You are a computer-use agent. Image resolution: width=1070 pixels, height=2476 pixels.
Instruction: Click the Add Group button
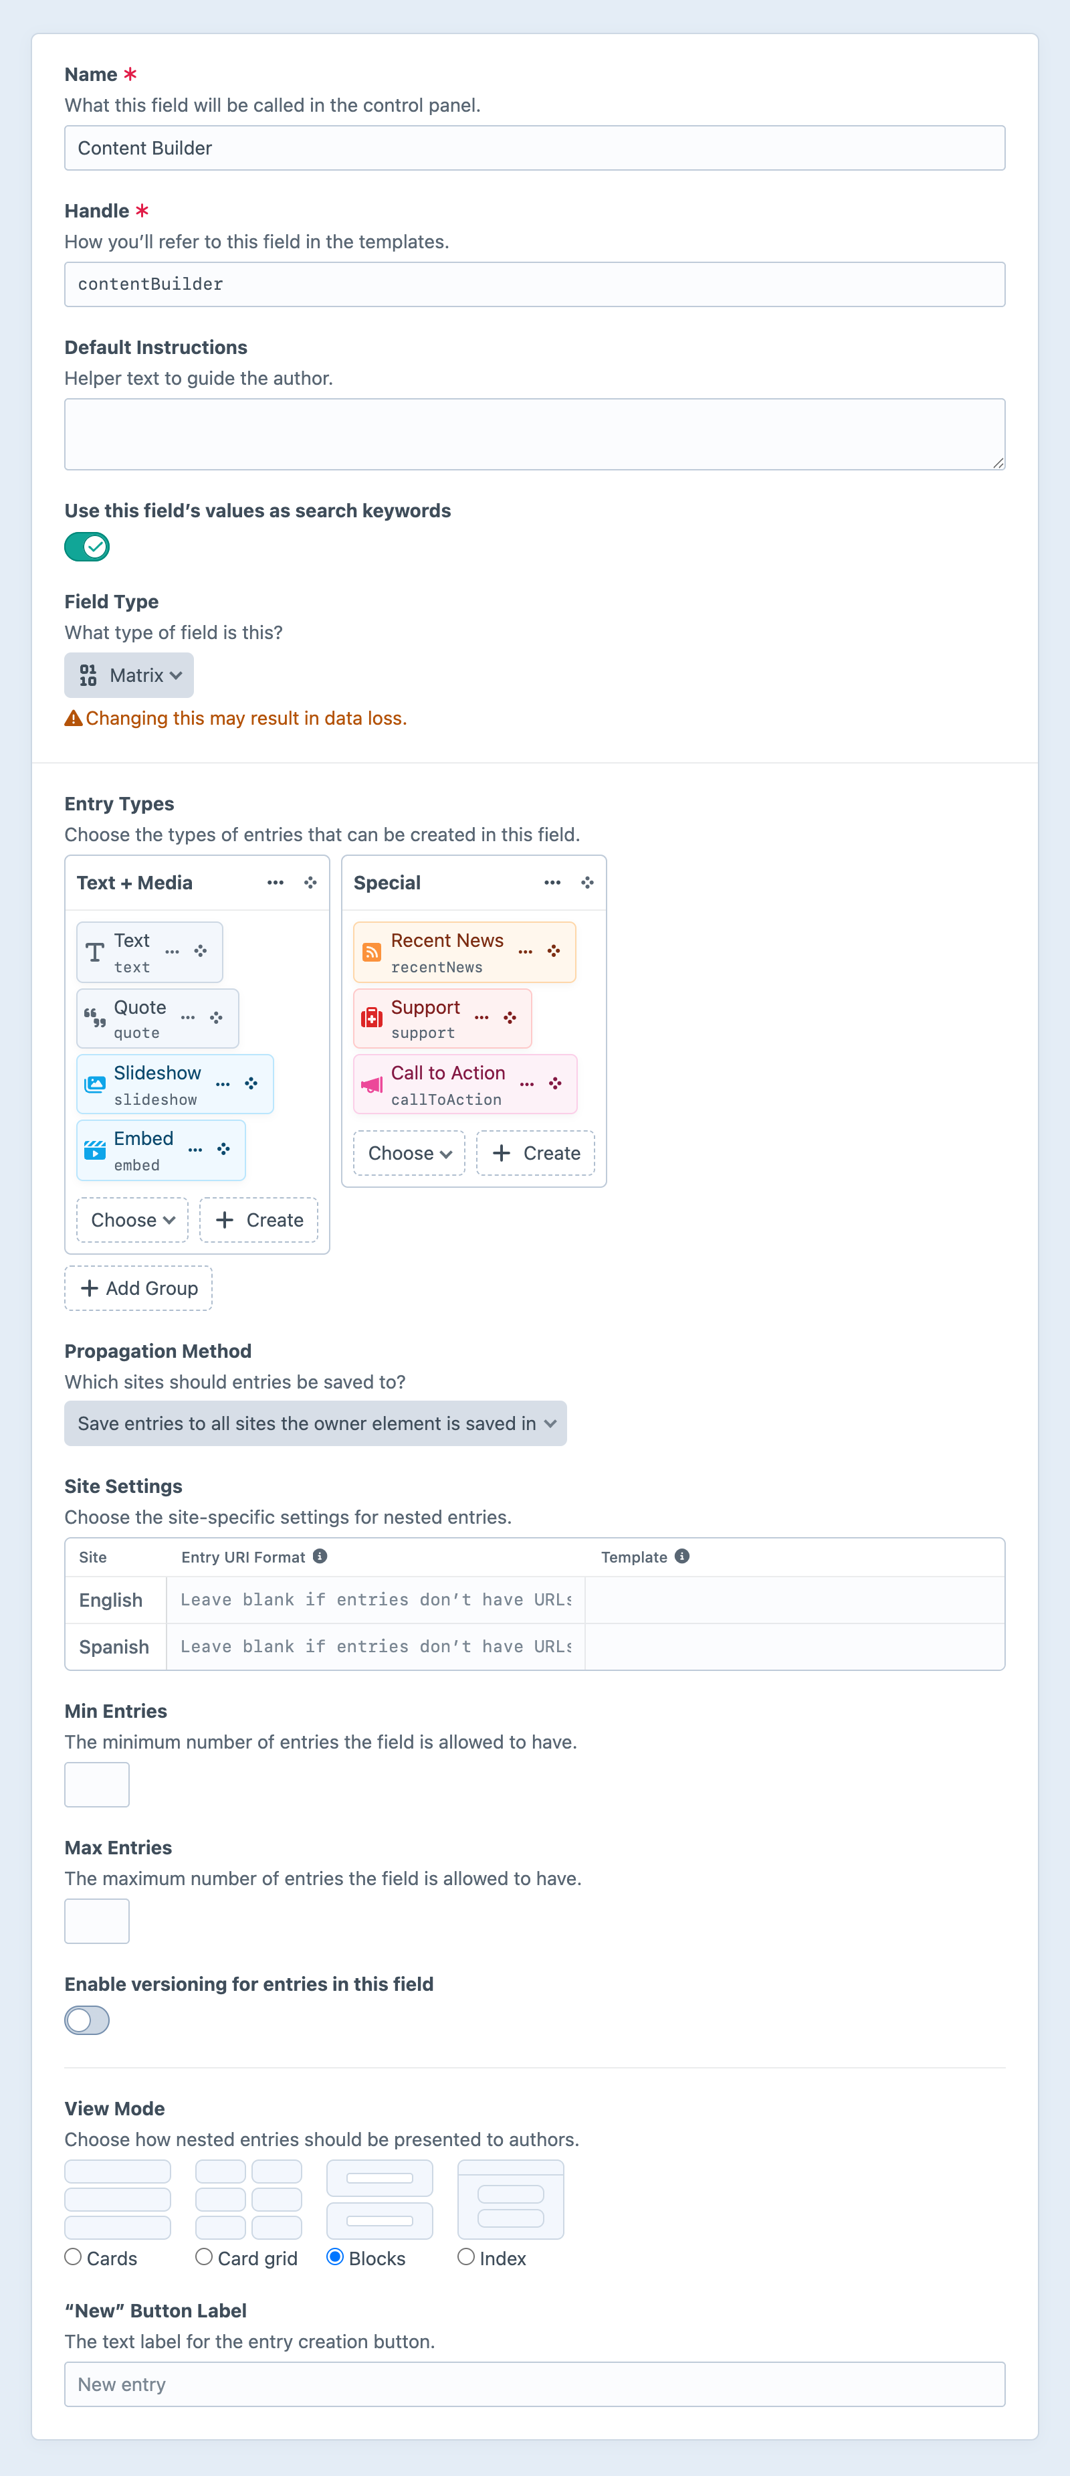(x=138, y=1288)
